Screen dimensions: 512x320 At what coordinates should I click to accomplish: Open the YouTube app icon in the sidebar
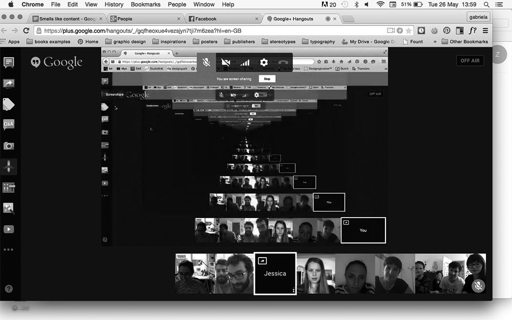click(x=9, y=229)
